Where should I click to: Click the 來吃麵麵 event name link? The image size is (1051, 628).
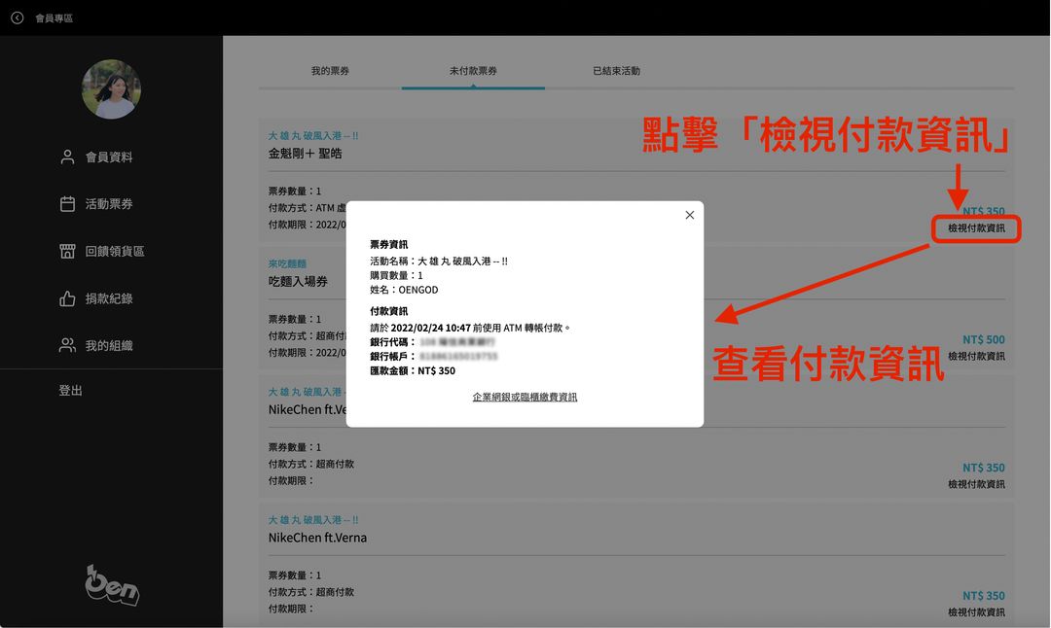[287, 263]
